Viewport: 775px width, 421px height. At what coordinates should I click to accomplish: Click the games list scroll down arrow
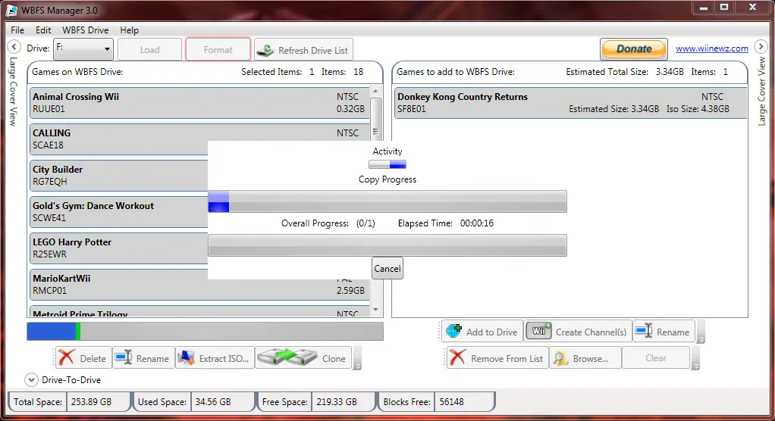[x=375, y=310]
